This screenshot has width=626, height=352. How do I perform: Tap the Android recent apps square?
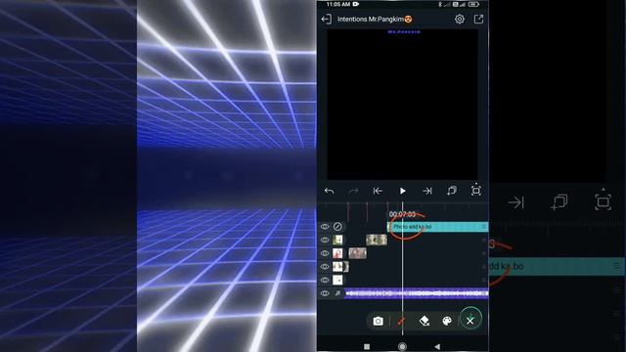367,346
